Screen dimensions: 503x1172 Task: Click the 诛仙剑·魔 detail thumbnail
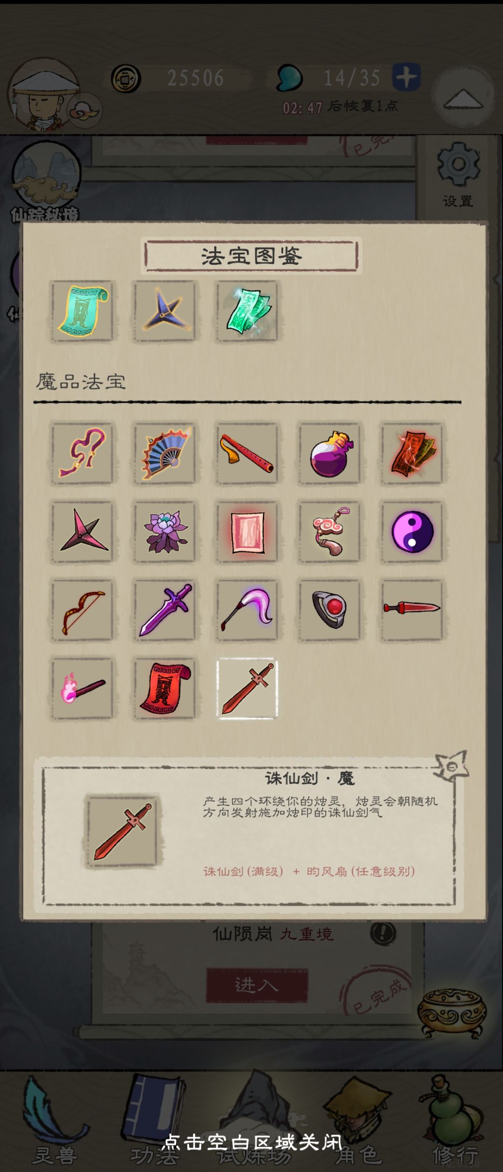point(122,832)
